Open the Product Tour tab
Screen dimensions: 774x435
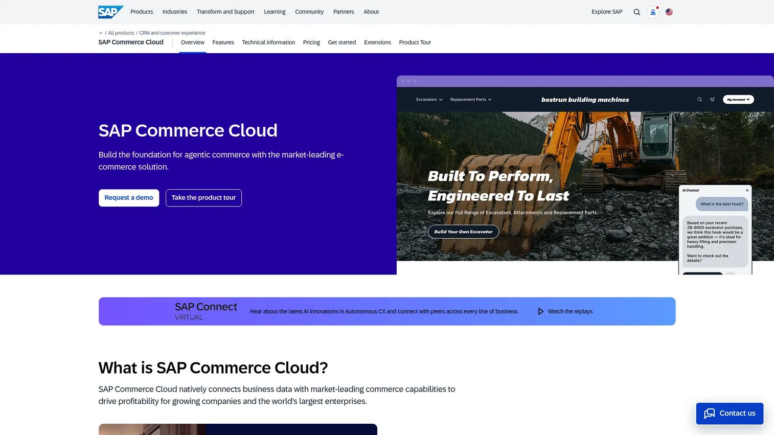pos(415,42)
